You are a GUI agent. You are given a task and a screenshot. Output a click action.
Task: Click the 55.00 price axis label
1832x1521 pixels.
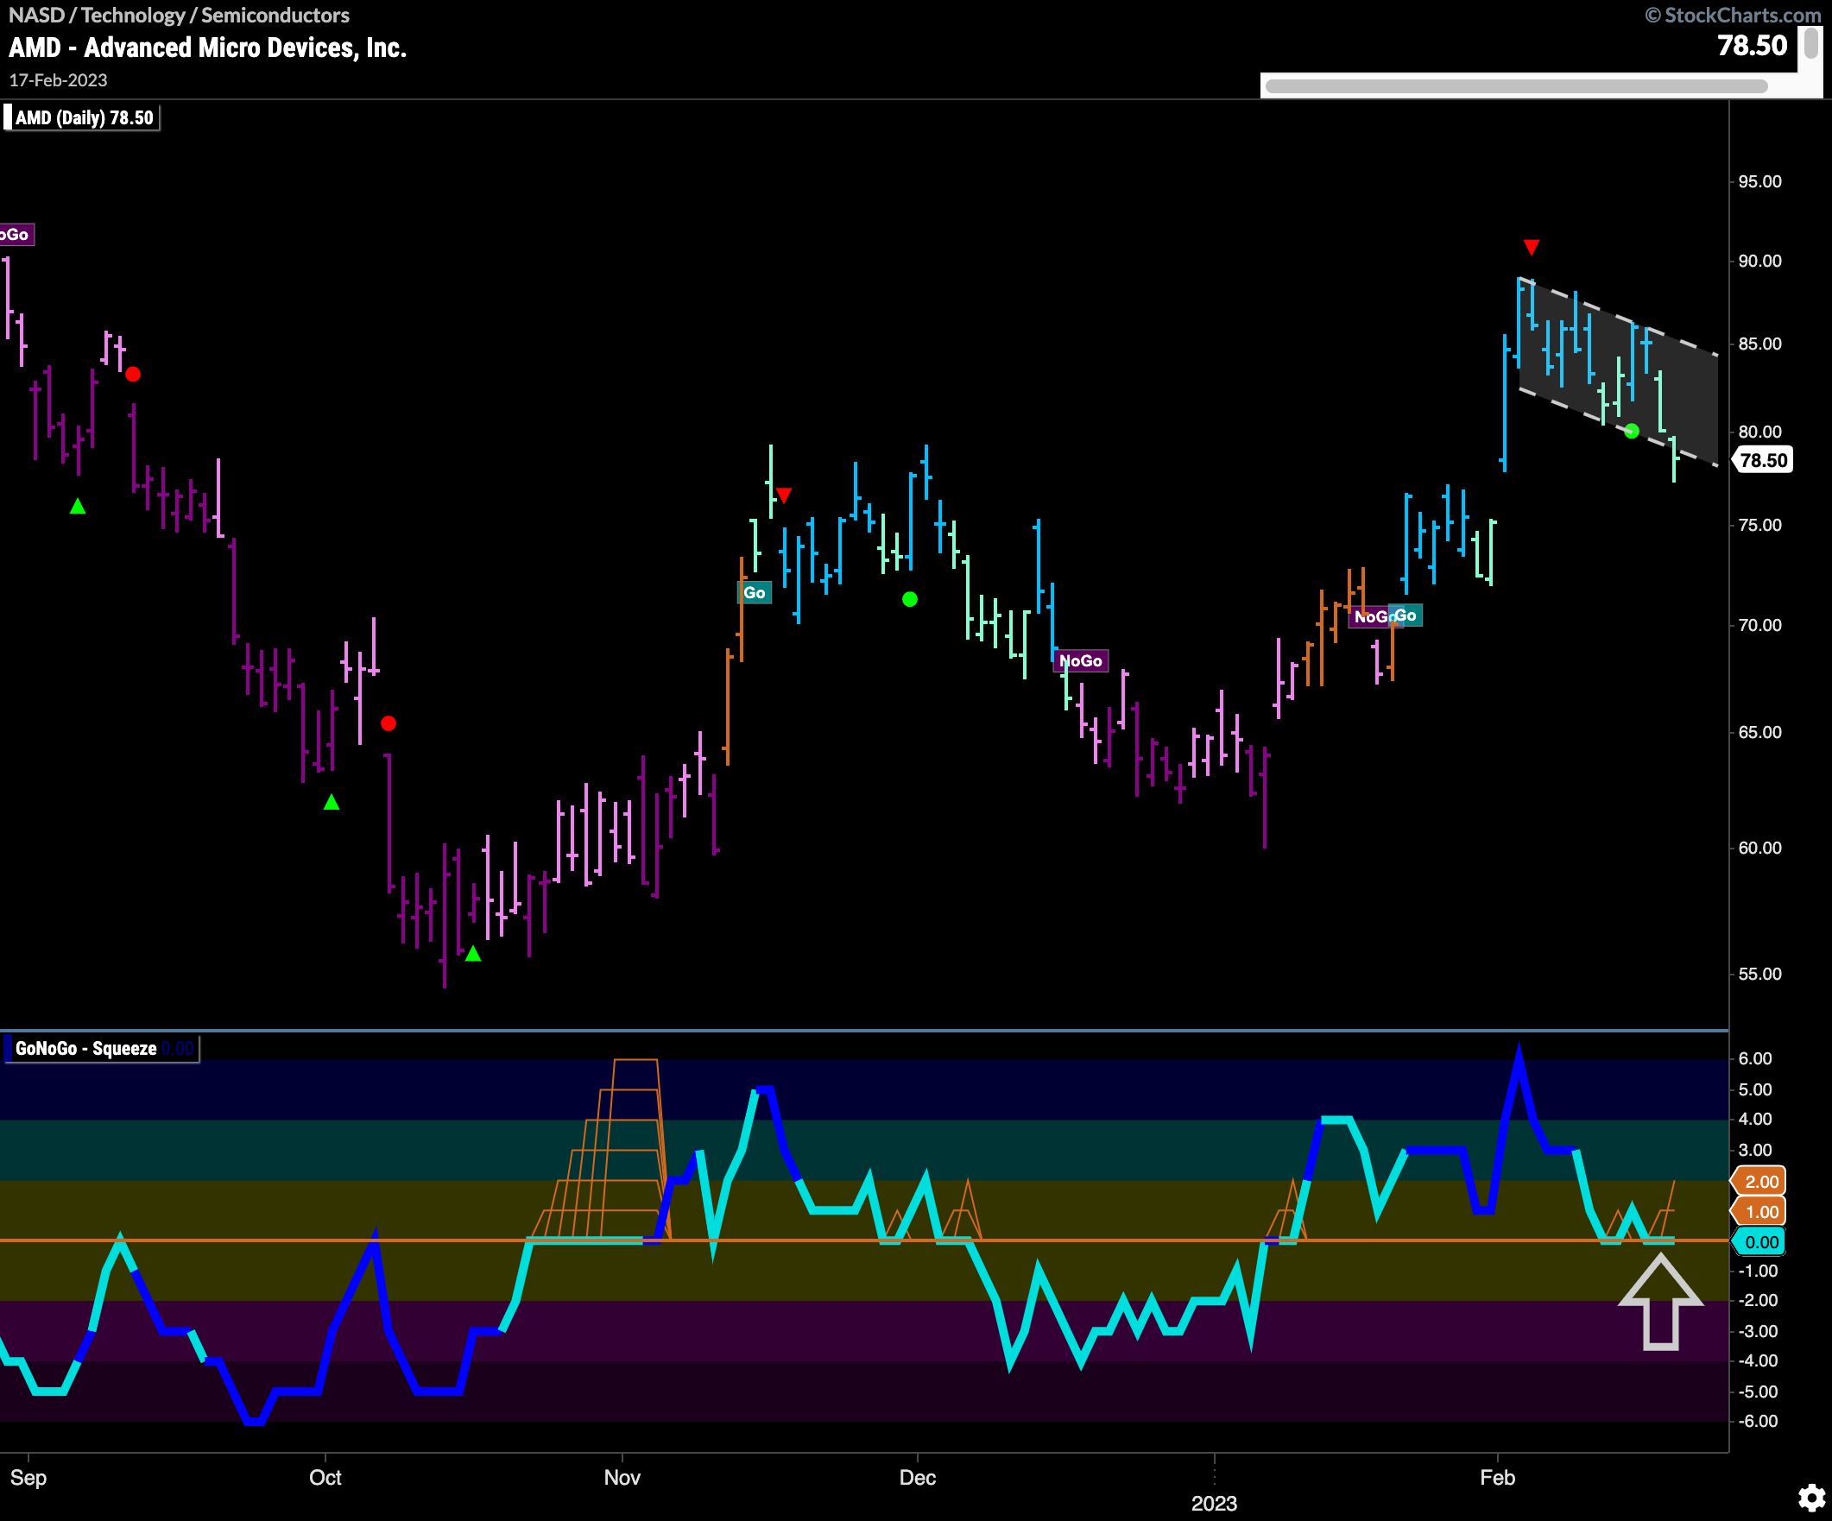pyautogui.click(x=1759, y=975)
